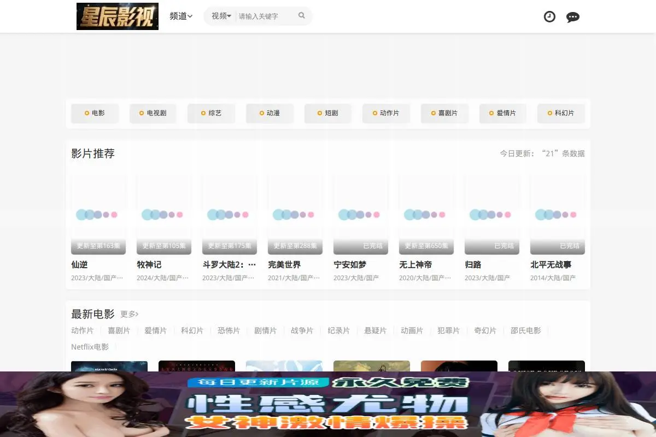Click the 牧神记 title link
The image size is (656, 437).
149,265
